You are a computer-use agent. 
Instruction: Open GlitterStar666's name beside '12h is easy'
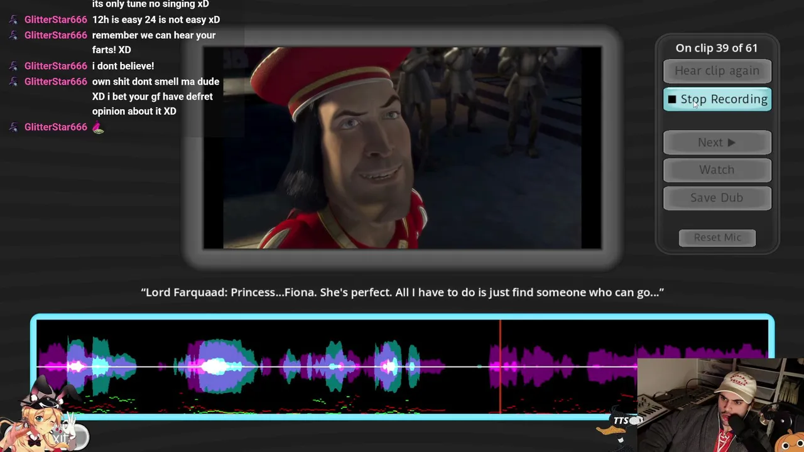pyautogui.click(x=56, y=19)
